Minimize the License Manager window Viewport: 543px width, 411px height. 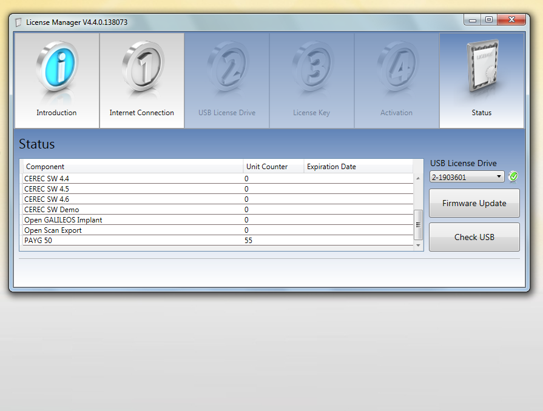point(473,20)
